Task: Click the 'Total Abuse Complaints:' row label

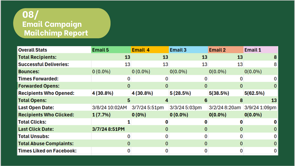Action: [x=46, y=144]
